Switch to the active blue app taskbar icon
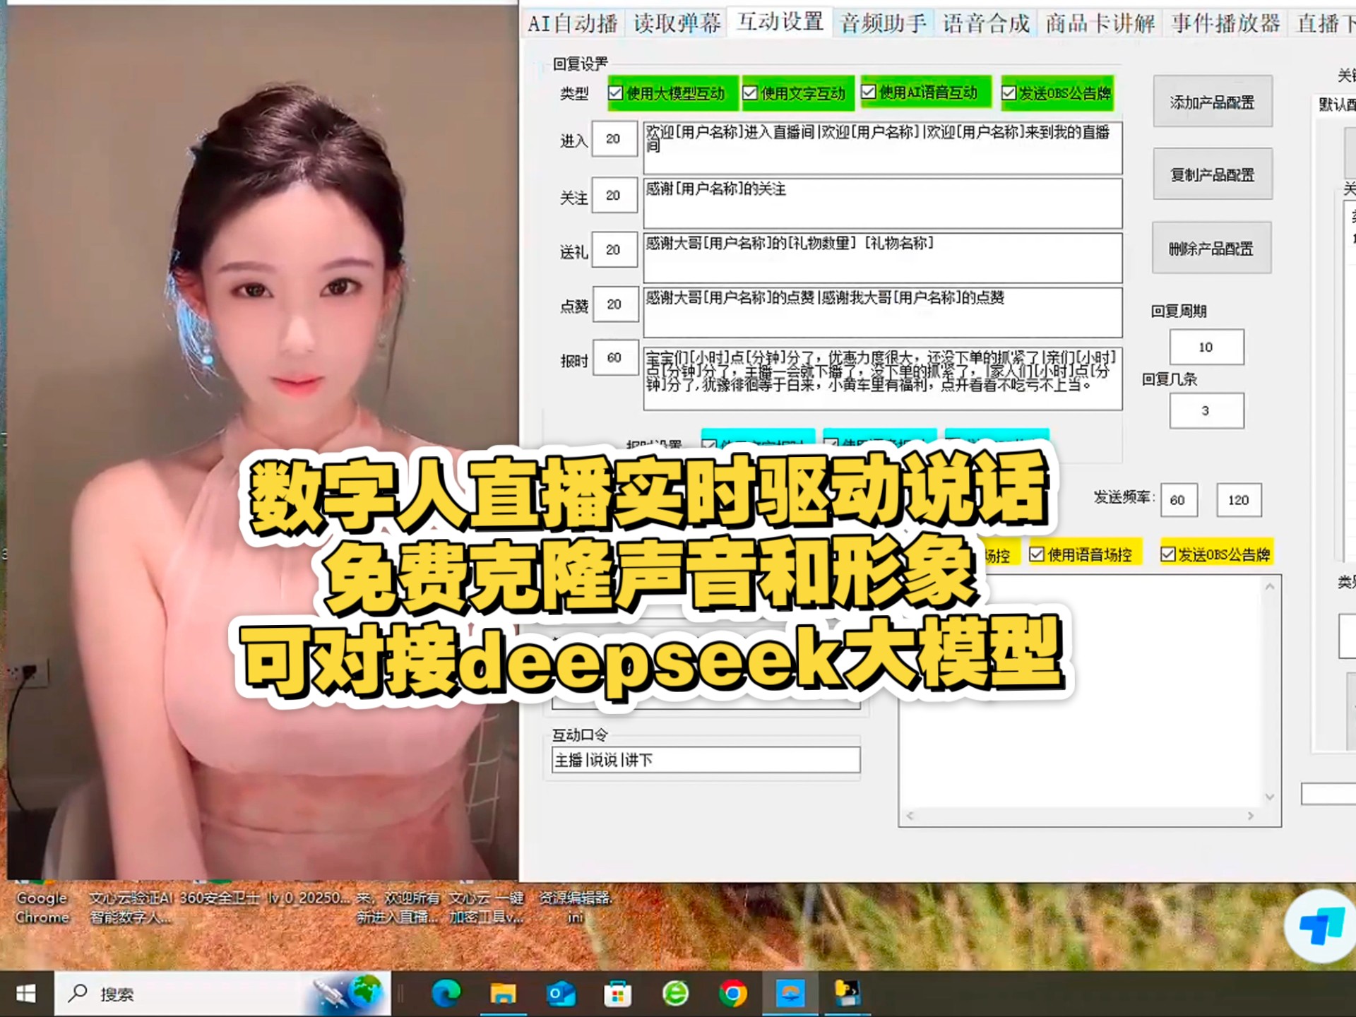The height and width of the screenshot is (1017, 1356). [790, 994]
